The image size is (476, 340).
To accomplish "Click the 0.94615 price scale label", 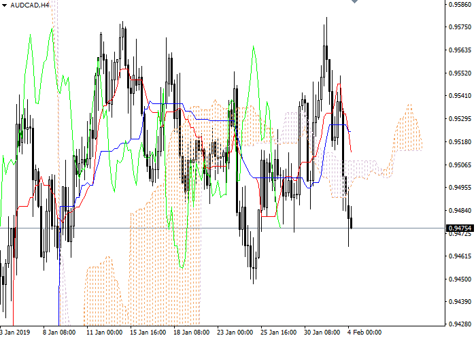I will click(x=460, y=256).
